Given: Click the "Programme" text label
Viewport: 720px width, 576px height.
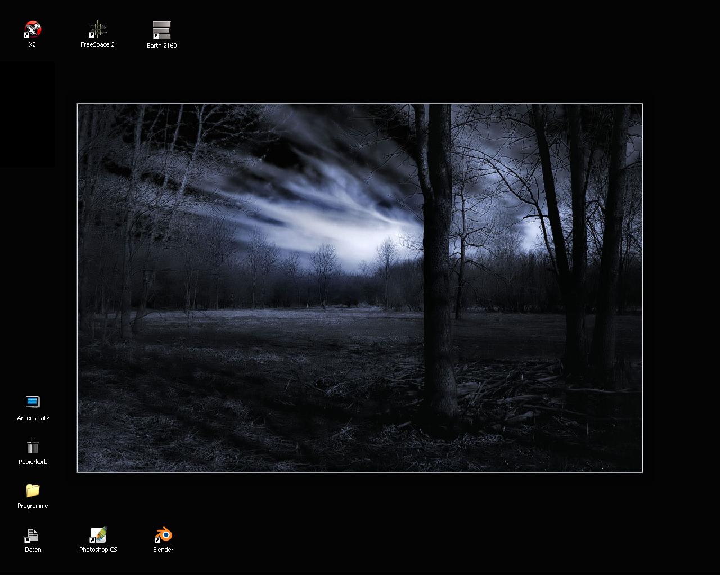Looking at the screenshot, I should click(x=33, y=506).
